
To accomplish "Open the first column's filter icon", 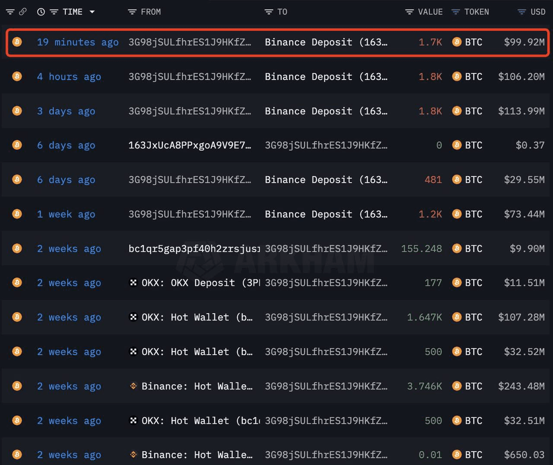I will 10,12.
